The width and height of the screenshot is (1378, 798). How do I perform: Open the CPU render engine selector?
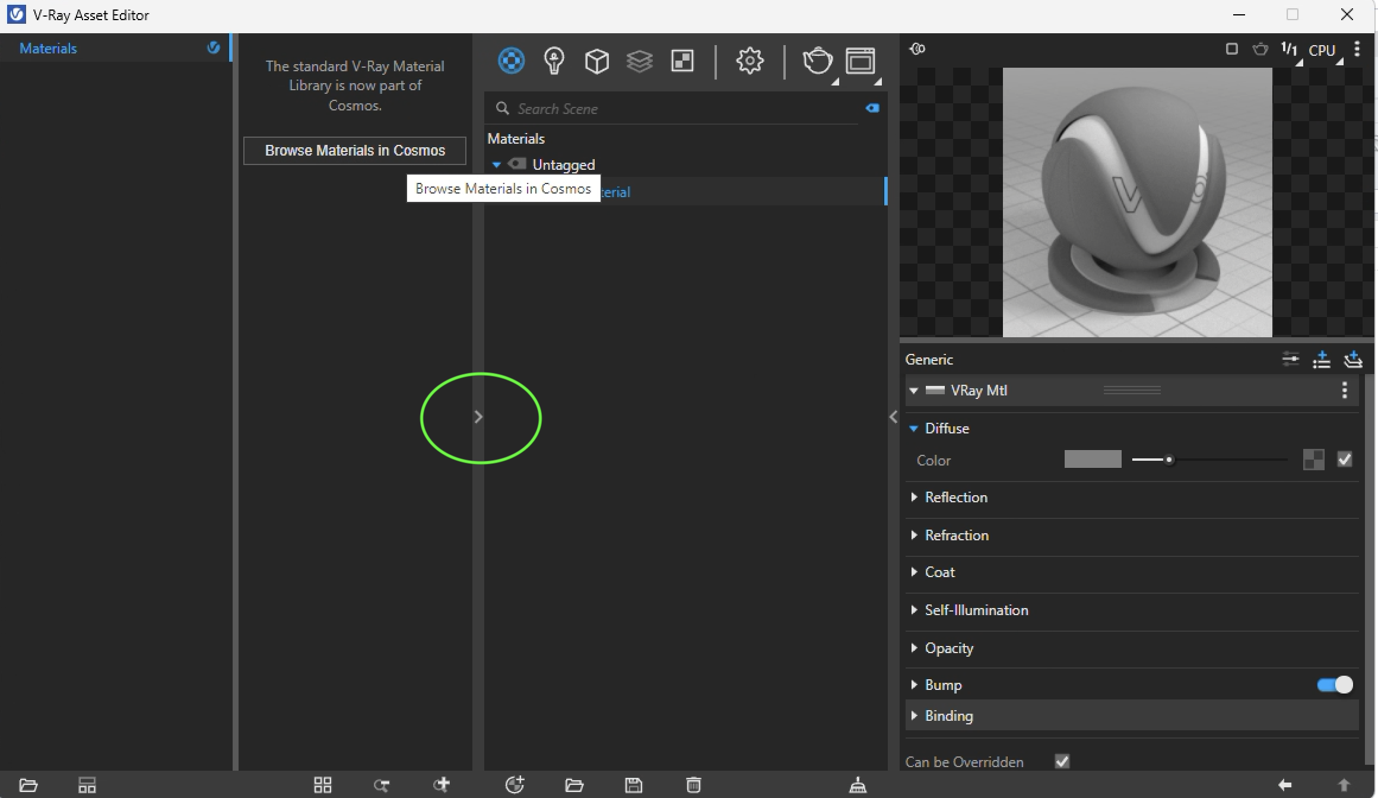(1325, 50)
